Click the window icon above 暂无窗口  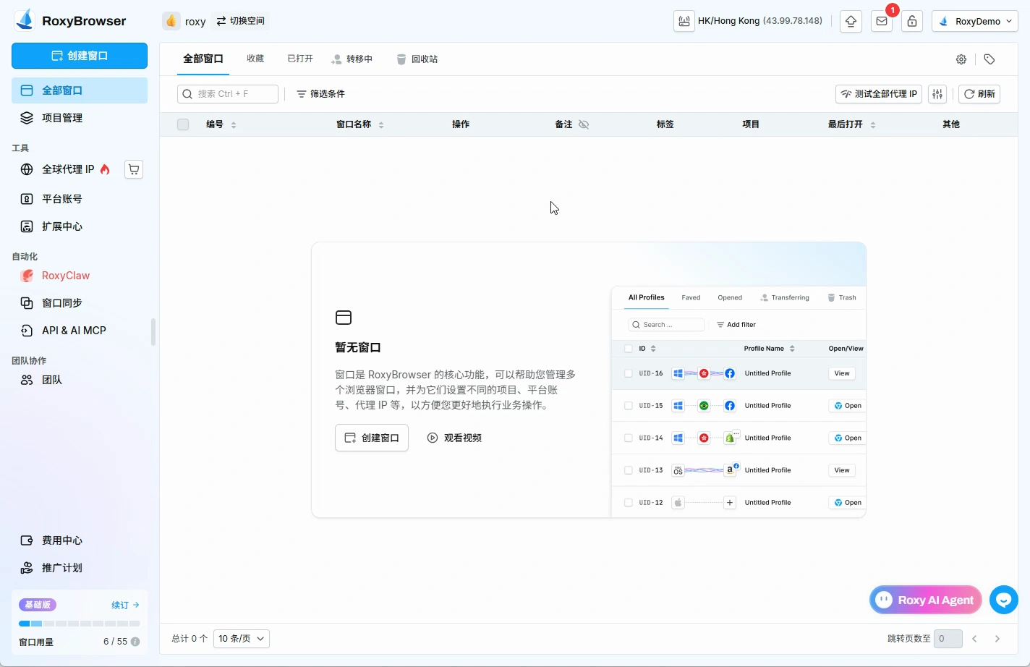tap(344, 318)
